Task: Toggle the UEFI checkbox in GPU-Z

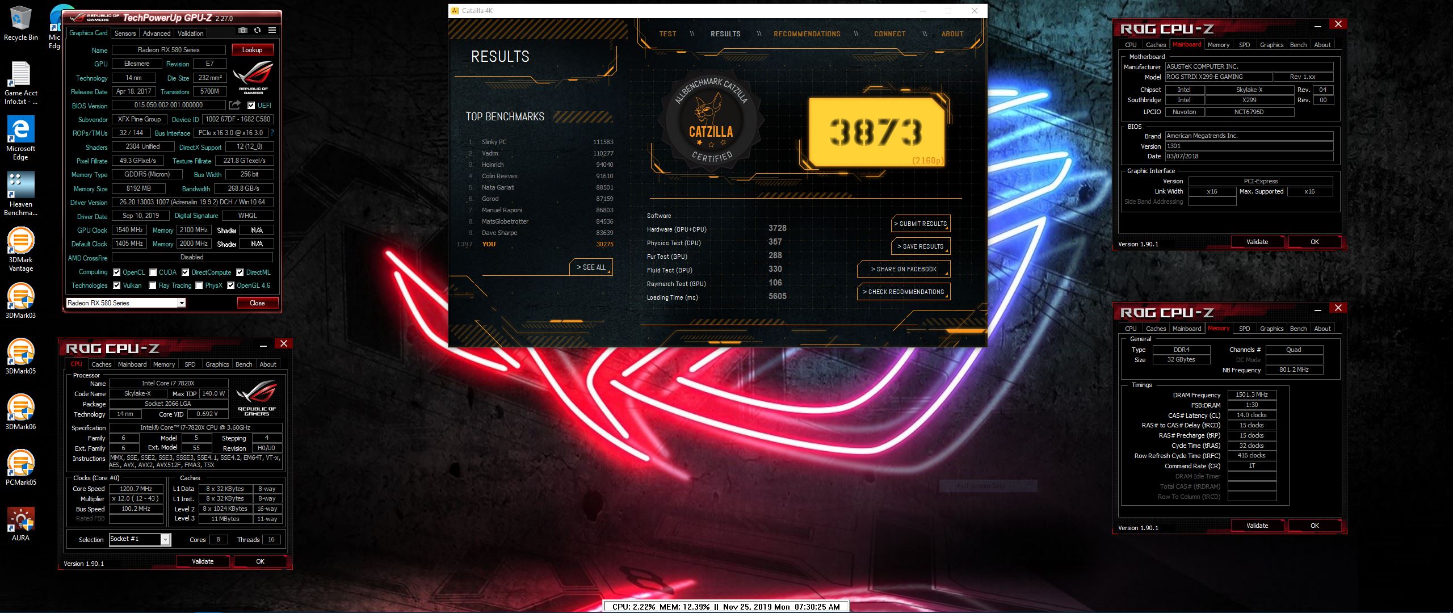Action: point(251,105)
